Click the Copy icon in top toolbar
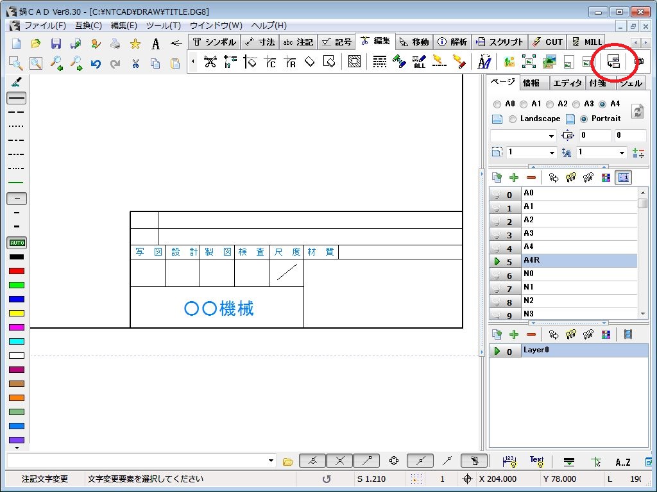This screenshot has width=657, height=492. coord(155,63)
